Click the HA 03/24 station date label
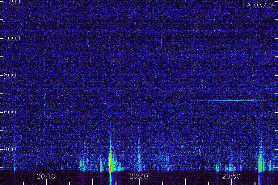Viewport: 278px width, 185px height. pyautogui.click(x=259, y=5)
